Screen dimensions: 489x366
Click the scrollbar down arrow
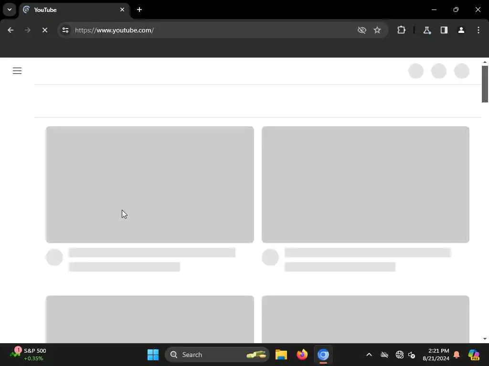tap(485, 339)
